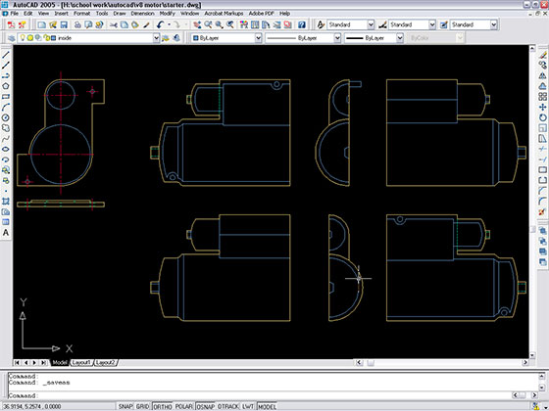Screen dimensions: 549x411
Task: Click the MODEL button in status bar
Action: click(x=267, y=406)
